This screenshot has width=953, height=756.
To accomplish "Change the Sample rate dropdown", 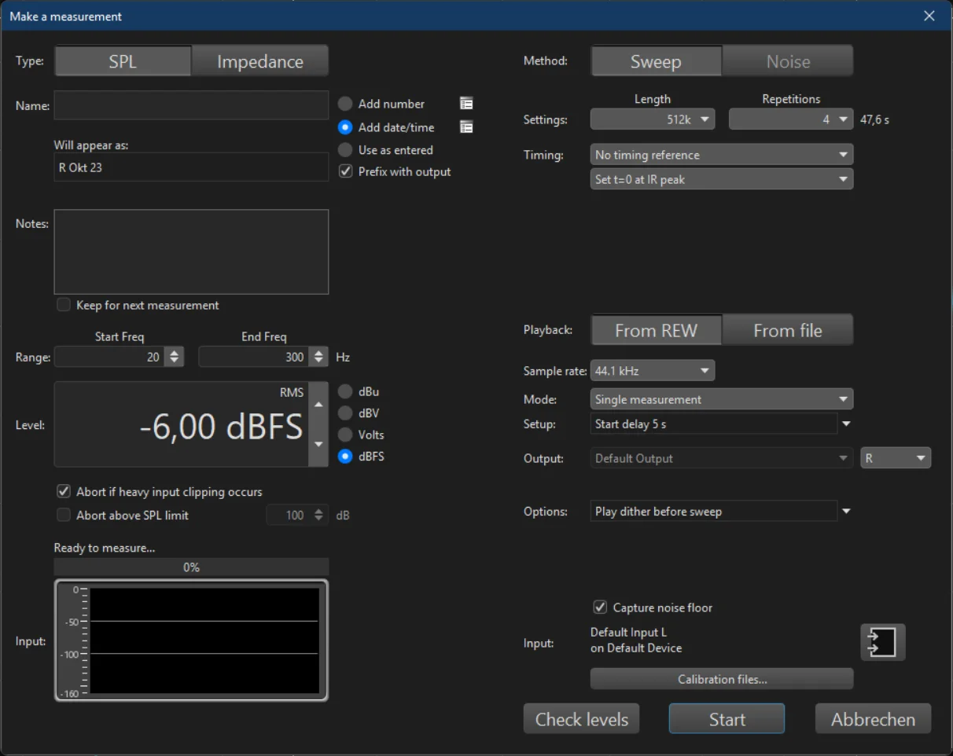I will tap(653, 370).
